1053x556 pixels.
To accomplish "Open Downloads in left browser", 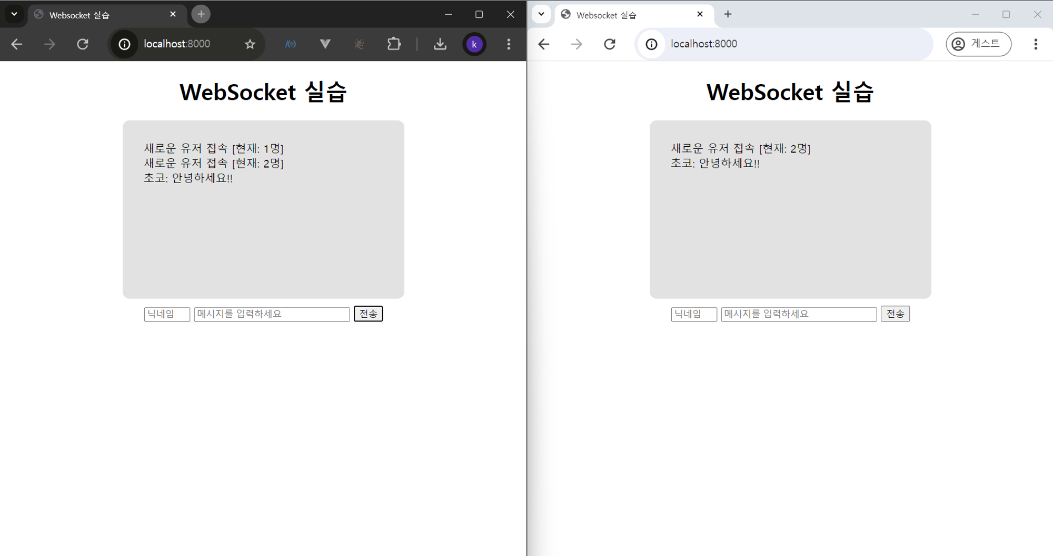I will 440,44.
